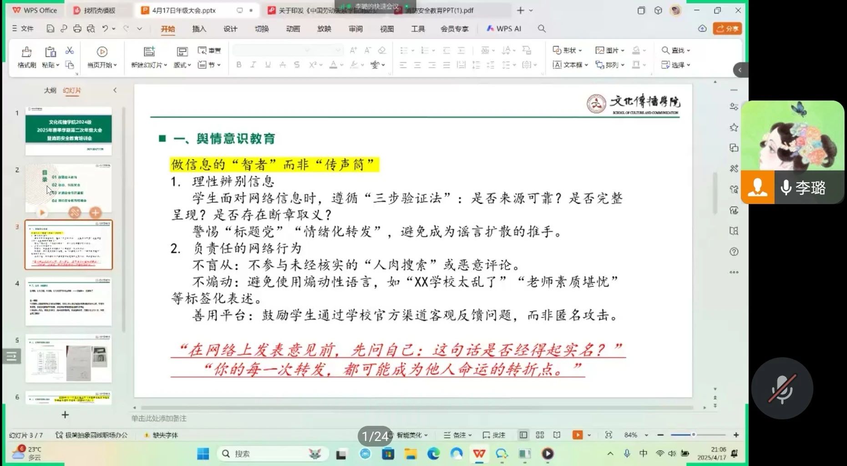
Task: Unmute the microphone in meeting overlay
Action: (x=782, y=389)
